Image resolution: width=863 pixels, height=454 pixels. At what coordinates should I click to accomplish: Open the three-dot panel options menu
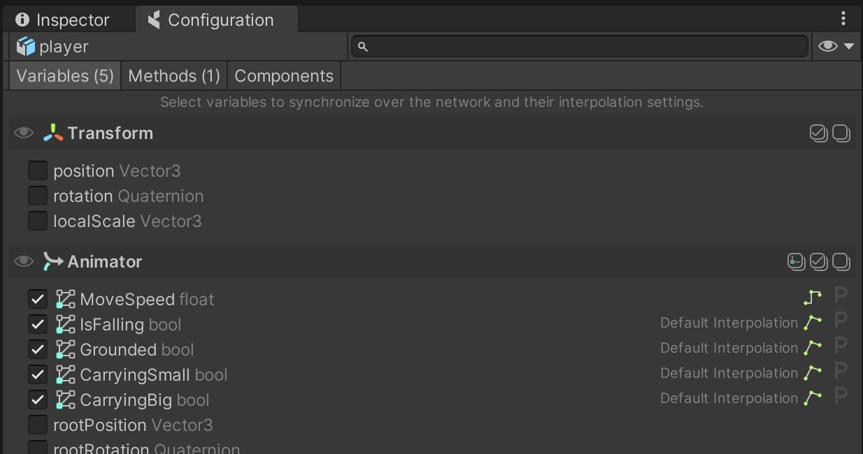(844, 19)
